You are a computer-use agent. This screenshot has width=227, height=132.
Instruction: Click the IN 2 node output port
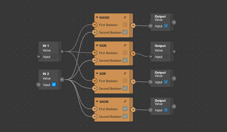[62, 79]
